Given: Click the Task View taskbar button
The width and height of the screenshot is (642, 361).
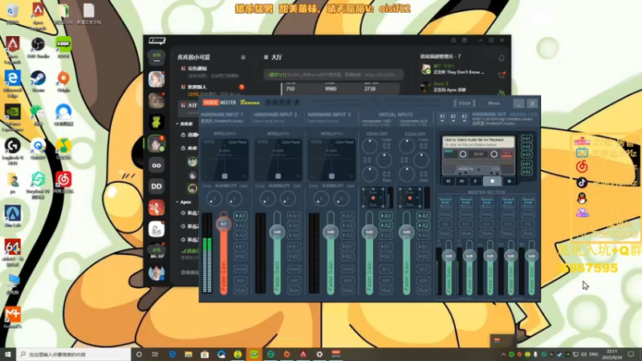Looking at the screenshot, I should [x=155, y=354].
